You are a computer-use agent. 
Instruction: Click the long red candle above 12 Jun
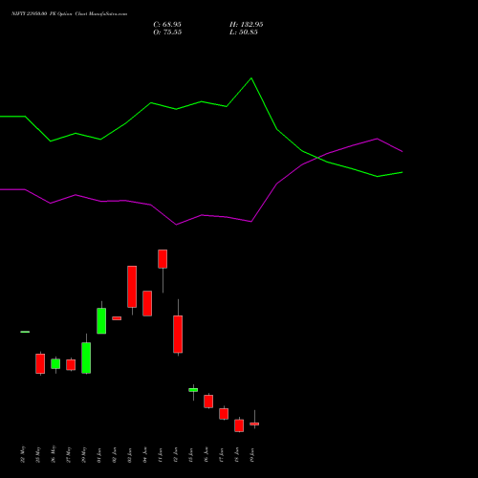coord(178,334)
